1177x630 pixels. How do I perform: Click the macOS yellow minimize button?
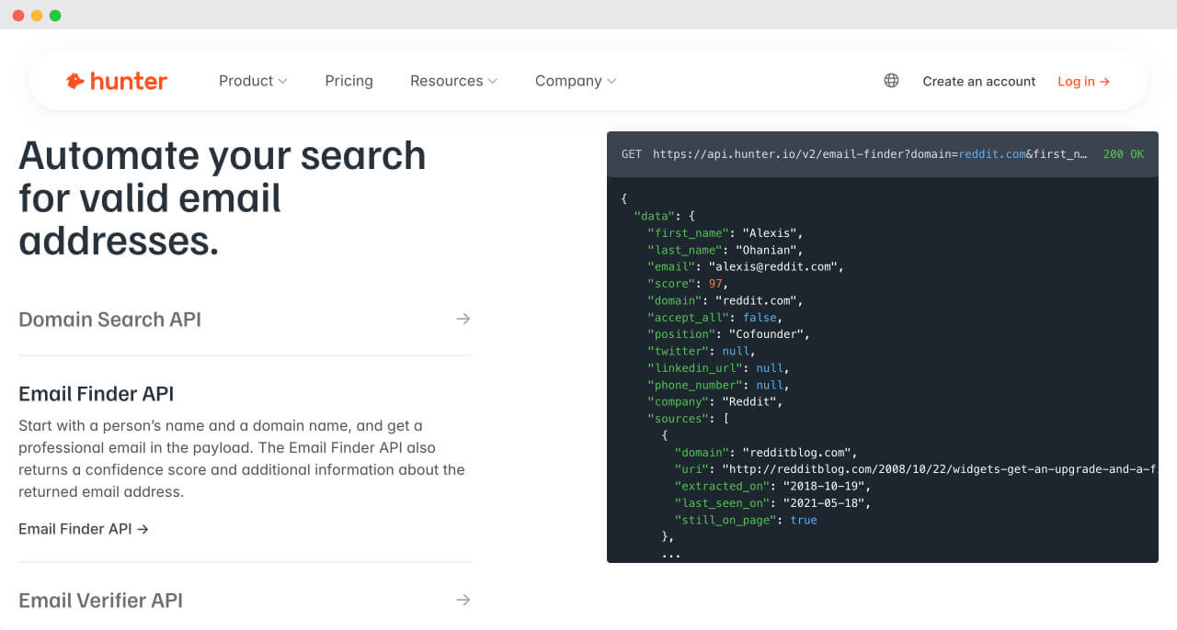click(37, 16)
